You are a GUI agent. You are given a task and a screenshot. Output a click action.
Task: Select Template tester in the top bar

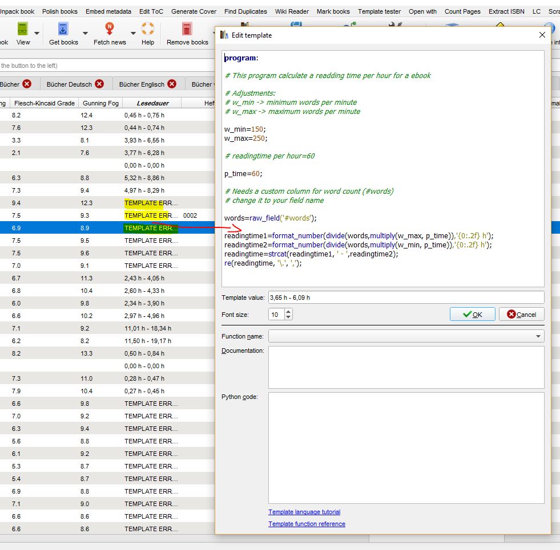click(379, 11)
